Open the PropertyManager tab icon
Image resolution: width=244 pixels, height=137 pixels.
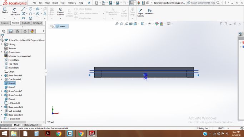[11, 31]
